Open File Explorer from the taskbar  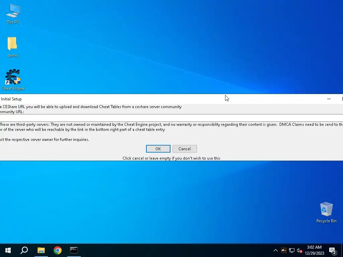pyautogui.click(x=41, y=250)
